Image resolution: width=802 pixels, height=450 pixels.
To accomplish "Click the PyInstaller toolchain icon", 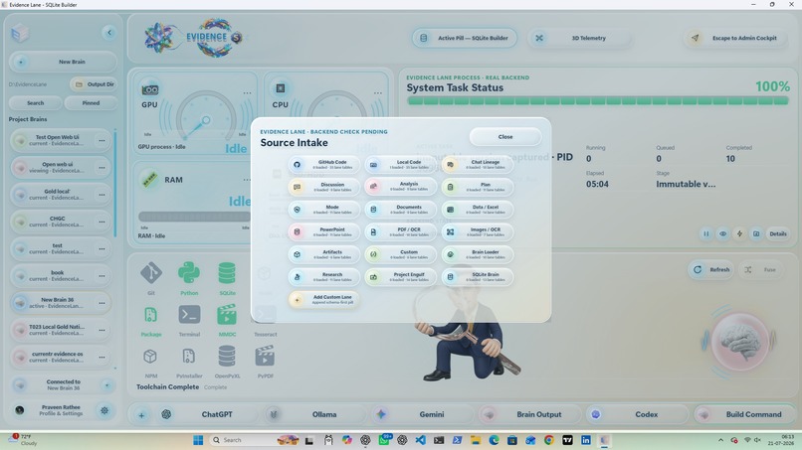I will [x=189, y=357].
